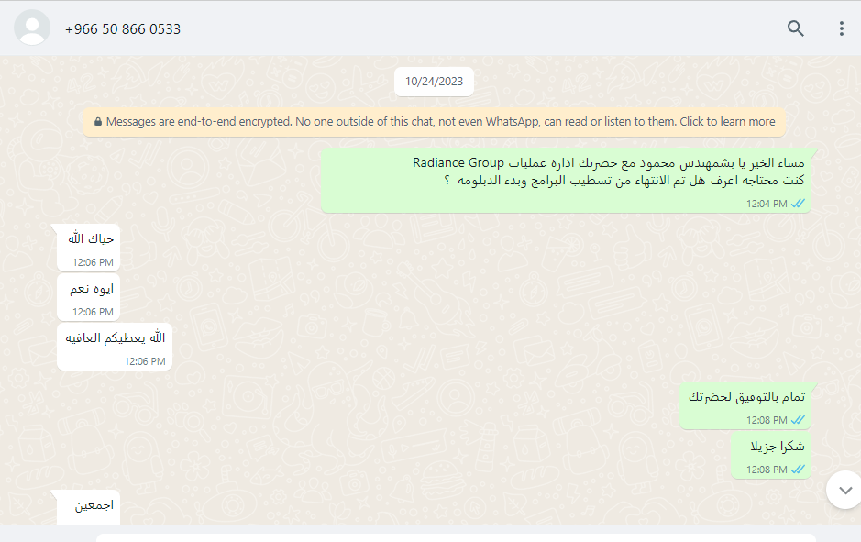Select the long Radiance Group outgoing message
This screenshot has width=861, height=542.
[566, 180]
